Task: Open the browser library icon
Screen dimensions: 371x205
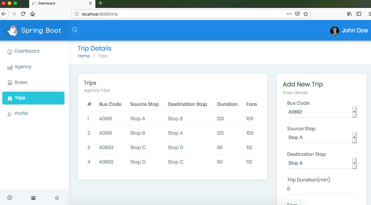Action: [x=349, y=14]
